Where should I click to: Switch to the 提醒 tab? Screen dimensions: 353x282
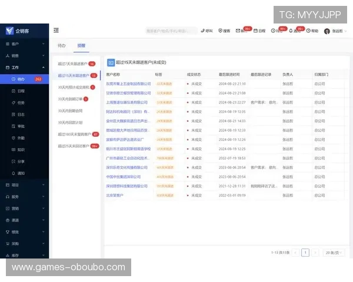(x=81, y=46)
